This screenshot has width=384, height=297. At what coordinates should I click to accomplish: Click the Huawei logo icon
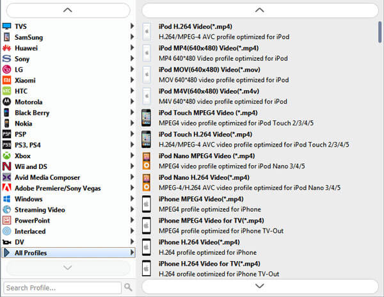click(6, 48)
